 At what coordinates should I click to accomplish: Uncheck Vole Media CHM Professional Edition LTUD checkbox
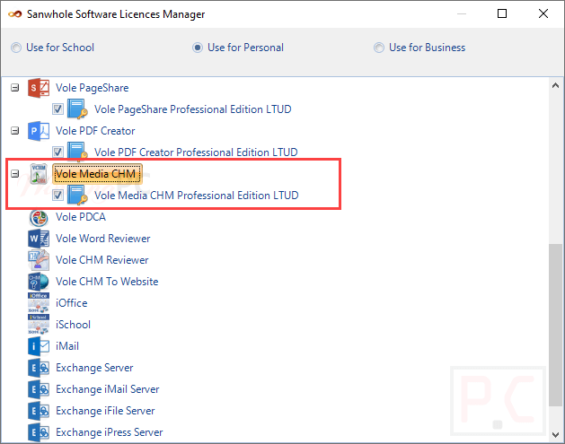pos(57,196)
